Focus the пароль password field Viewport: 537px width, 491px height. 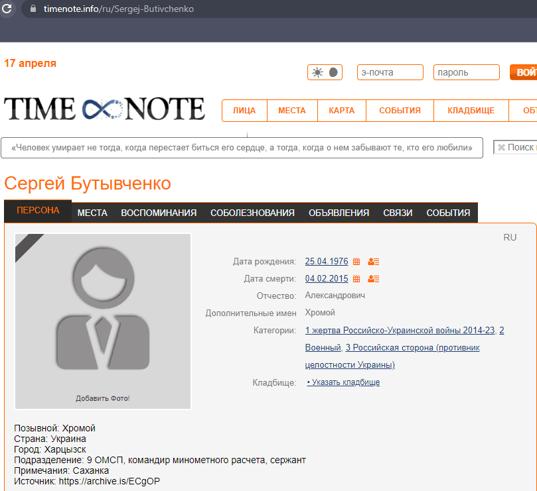click(467, 72)
